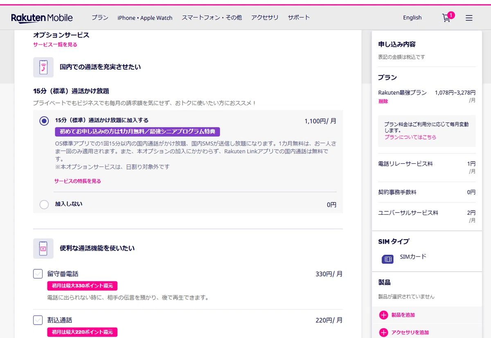
Task: Click the 契約事務手数料 row label
Action: click(397, 192)
